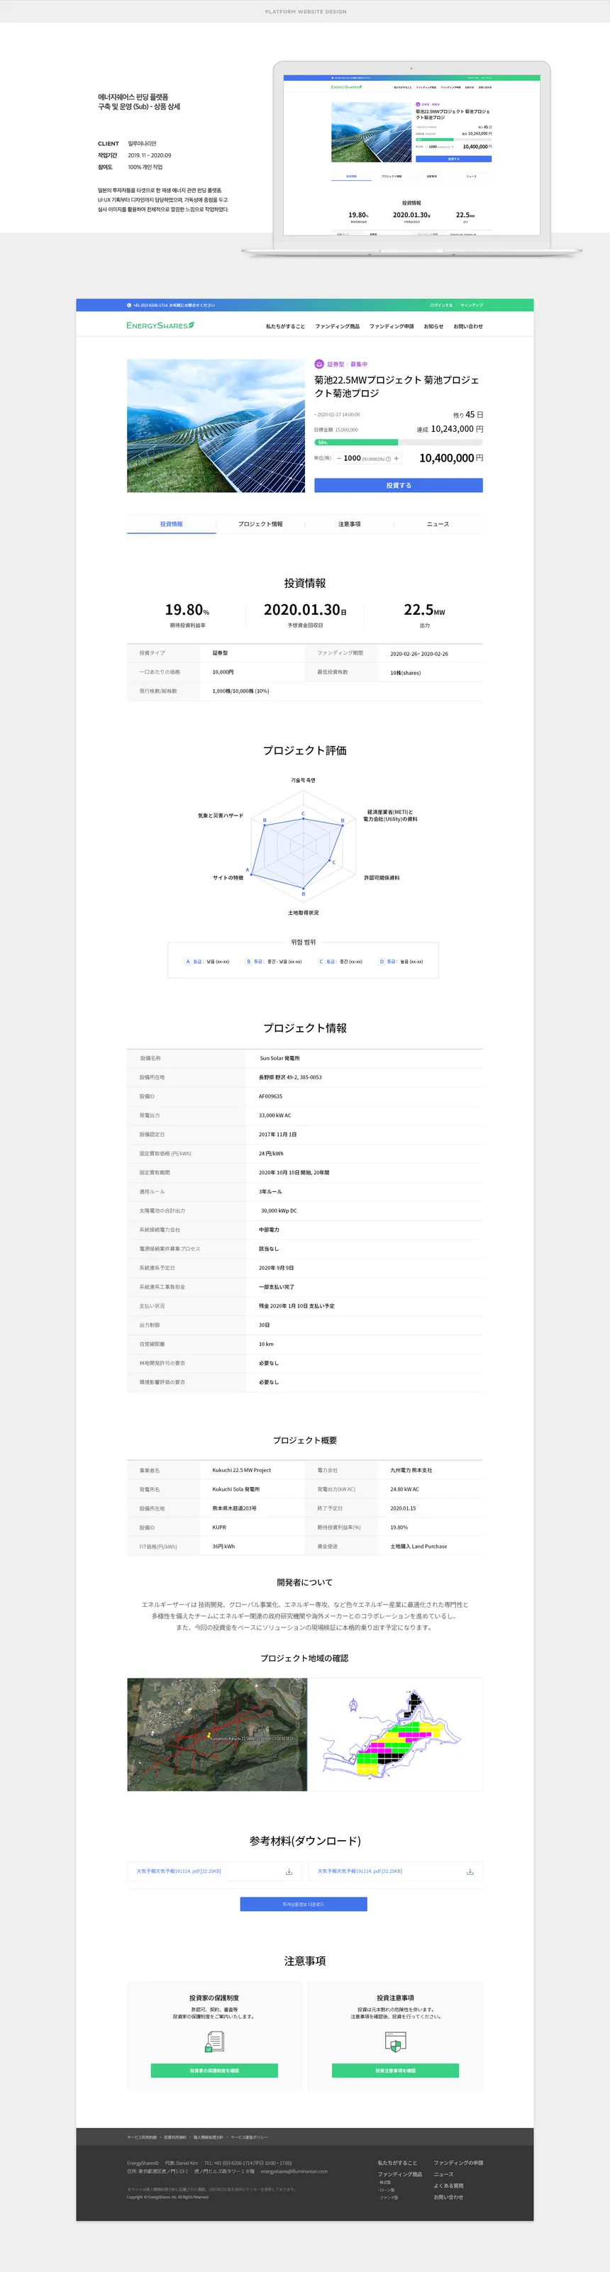Open ファンディング商品 in the footer
The width and height of the screenshot is (610, 2272).
coord(400,2174)
